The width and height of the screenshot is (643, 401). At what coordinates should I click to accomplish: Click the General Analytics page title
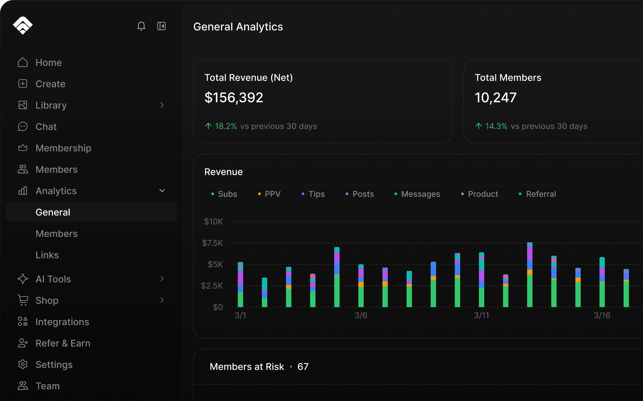point(238,27)
